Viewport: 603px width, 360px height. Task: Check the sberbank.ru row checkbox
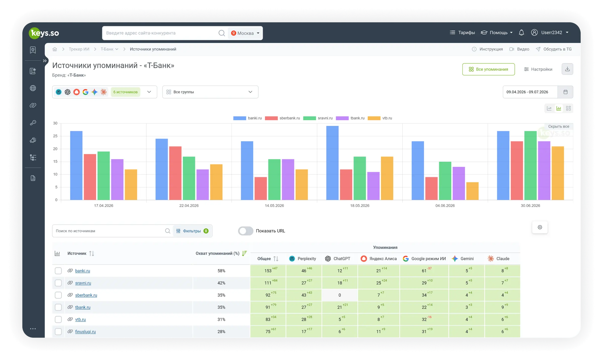(x=58, y=295)
